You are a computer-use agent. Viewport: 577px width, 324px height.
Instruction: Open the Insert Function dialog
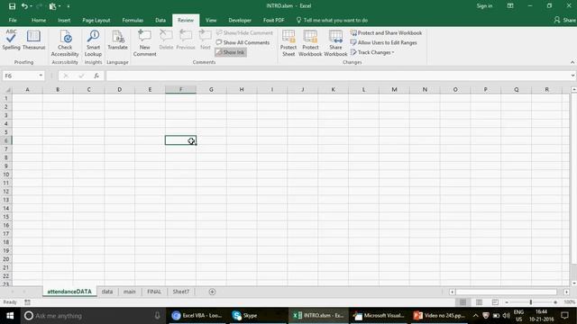pos(96,76)
